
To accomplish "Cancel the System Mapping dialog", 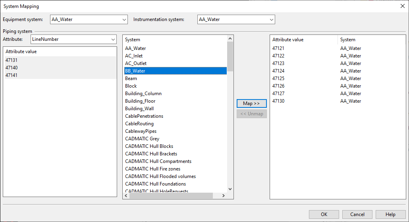I will (x=357, y=214).
